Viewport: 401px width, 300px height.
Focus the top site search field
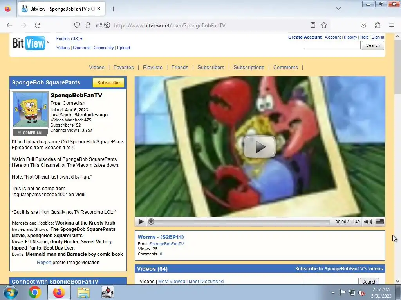[x=332, y=45]
